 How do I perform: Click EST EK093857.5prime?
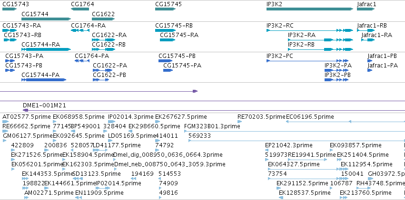[332, 150]
